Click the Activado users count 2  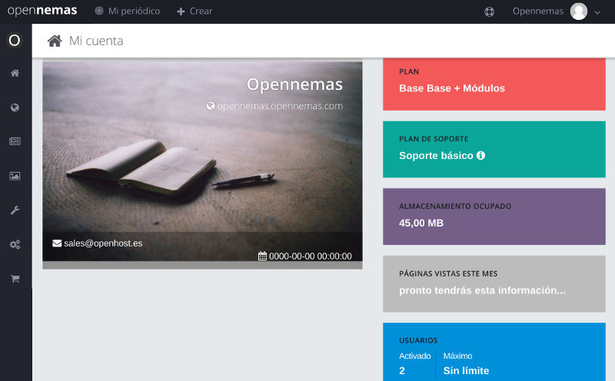click(x=402, y=371)
